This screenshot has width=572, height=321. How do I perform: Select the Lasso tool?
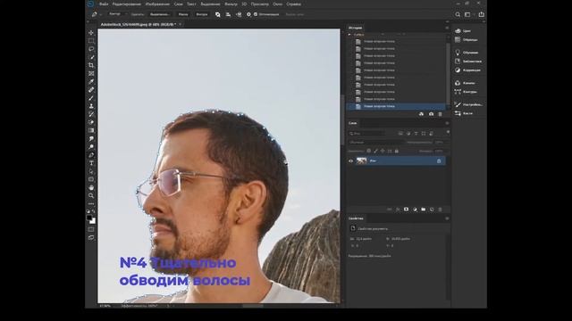pos(91,49)
